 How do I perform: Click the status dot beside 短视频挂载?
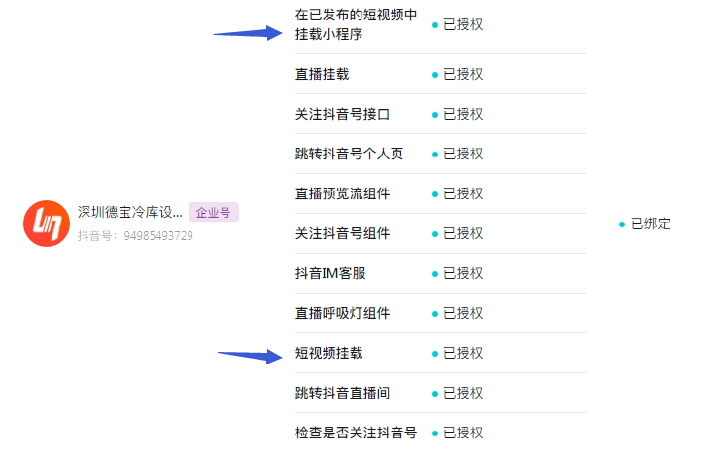[435, 354]
